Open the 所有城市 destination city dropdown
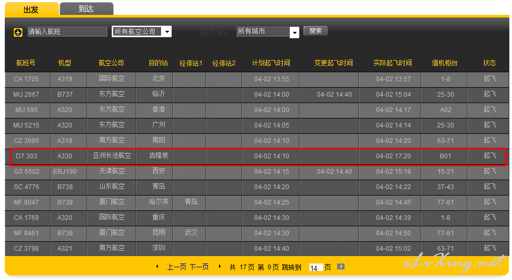 tap(267, 32)
